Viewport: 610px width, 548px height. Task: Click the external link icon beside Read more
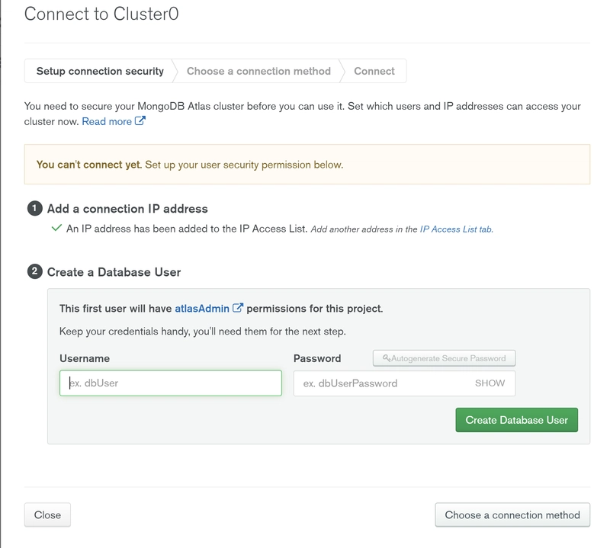(x=140, y=121)
